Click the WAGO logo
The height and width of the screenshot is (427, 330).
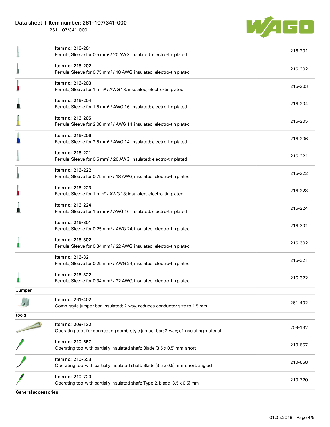coord(280,27)
